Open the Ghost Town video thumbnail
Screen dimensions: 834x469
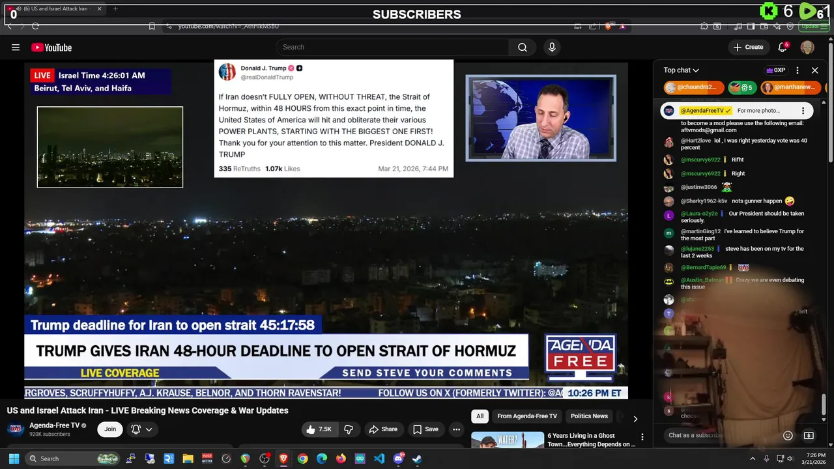click(508, 440)
